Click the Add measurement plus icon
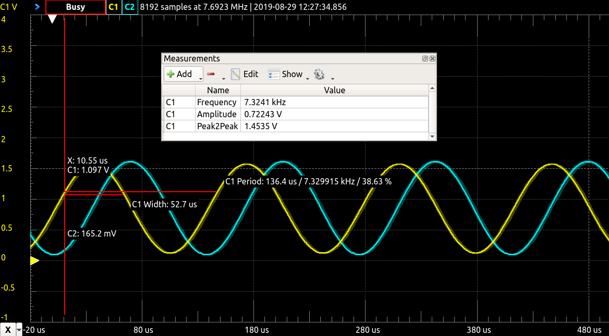Image resolution: width=609 pixels, height=336 pixels. coord(170,74)
